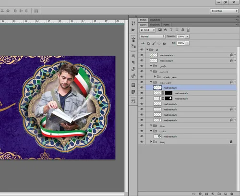Collapse the کادر متن group arrow

(151, 71)
